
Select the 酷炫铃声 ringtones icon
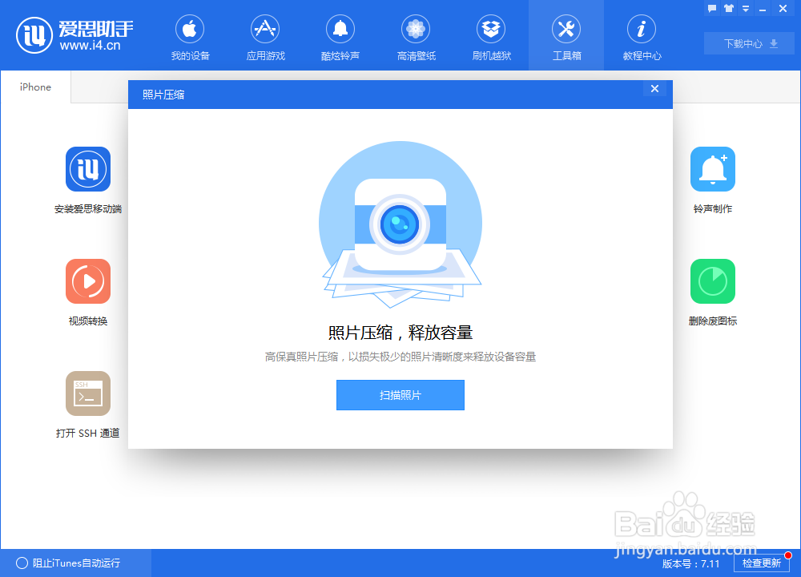[340, 36]
